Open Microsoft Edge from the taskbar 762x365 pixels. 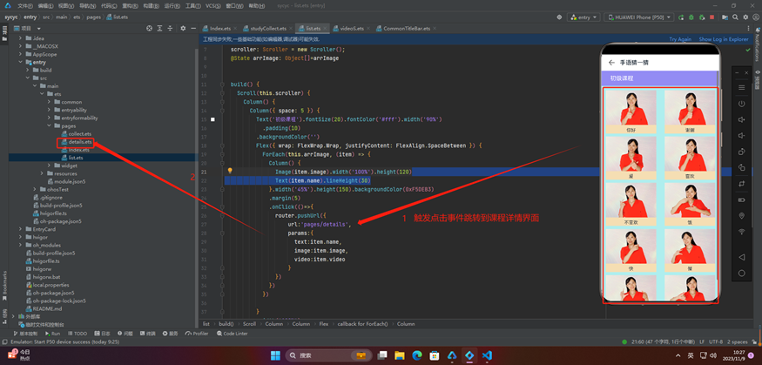tap(417, 355)
